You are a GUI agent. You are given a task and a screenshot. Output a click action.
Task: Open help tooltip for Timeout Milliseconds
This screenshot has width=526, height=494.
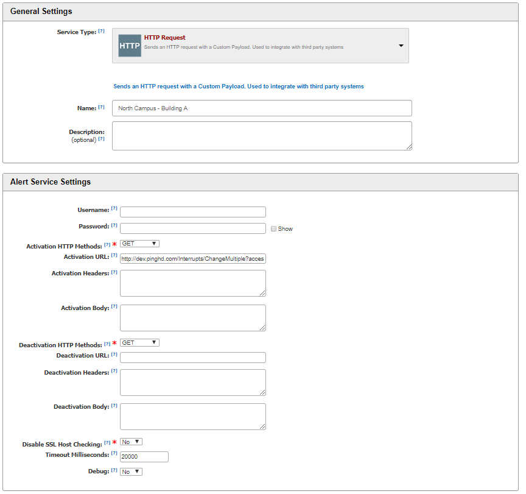(114, 453)
